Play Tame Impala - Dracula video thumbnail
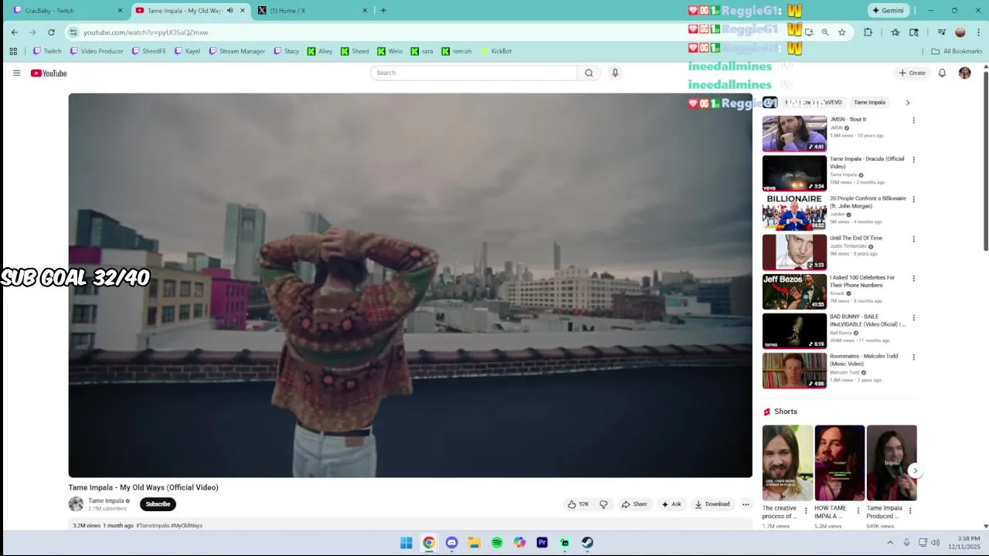The height and width of the screenshot is (556, 989). [794, 173]
